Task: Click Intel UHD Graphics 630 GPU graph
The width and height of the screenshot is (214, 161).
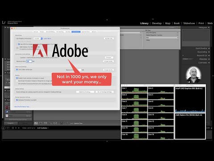Action: tap(190, 100)
